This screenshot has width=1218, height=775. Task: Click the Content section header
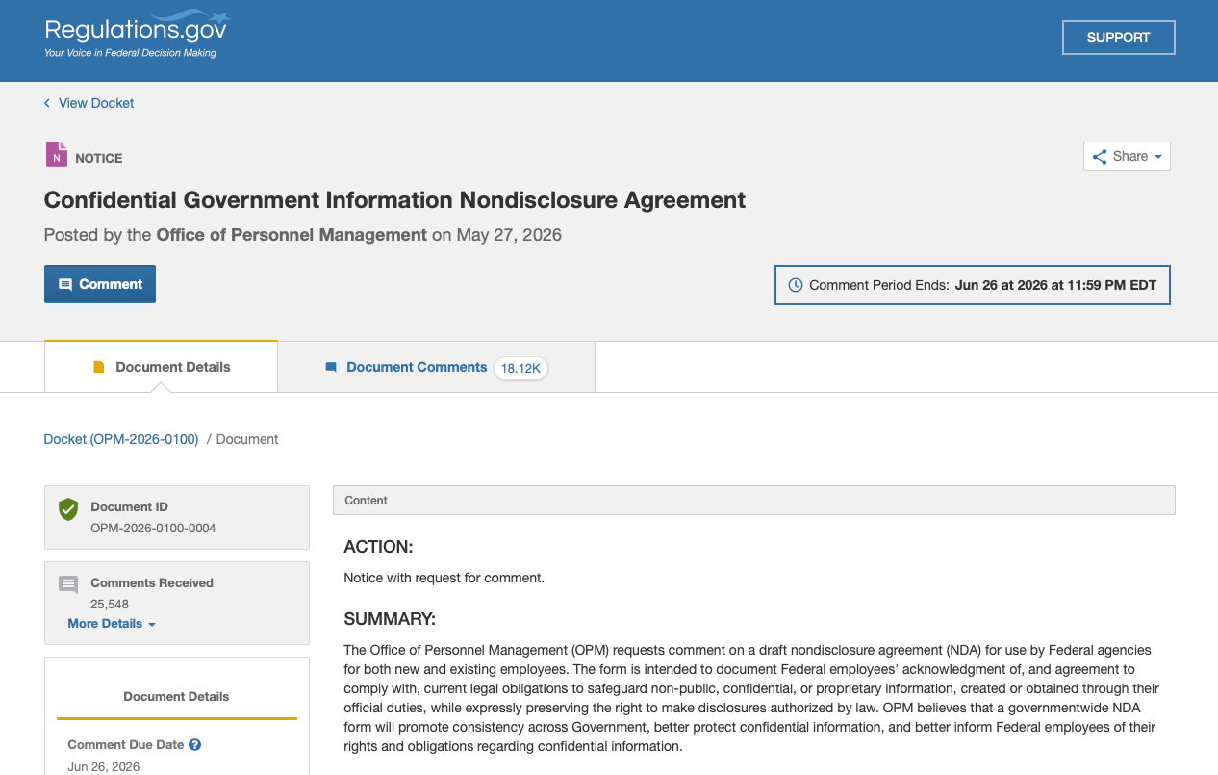(754, 501)
